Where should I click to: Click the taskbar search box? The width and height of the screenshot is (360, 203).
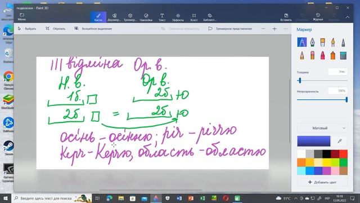tap(52, 198)
